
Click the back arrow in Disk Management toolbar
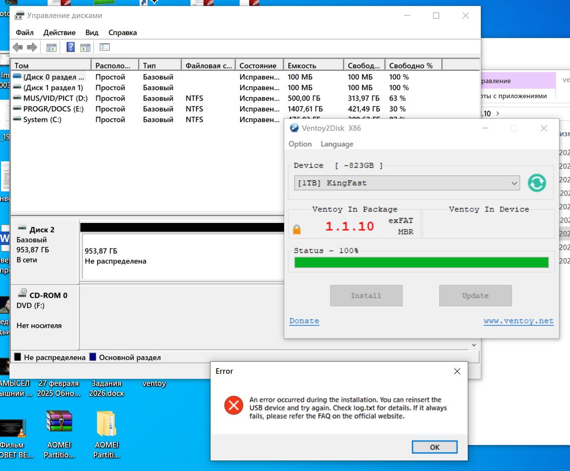click(18, 47)
